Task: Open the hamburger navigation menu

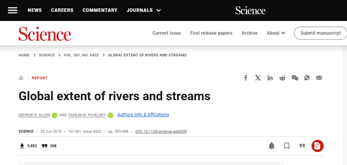Action: click(13, 10)
